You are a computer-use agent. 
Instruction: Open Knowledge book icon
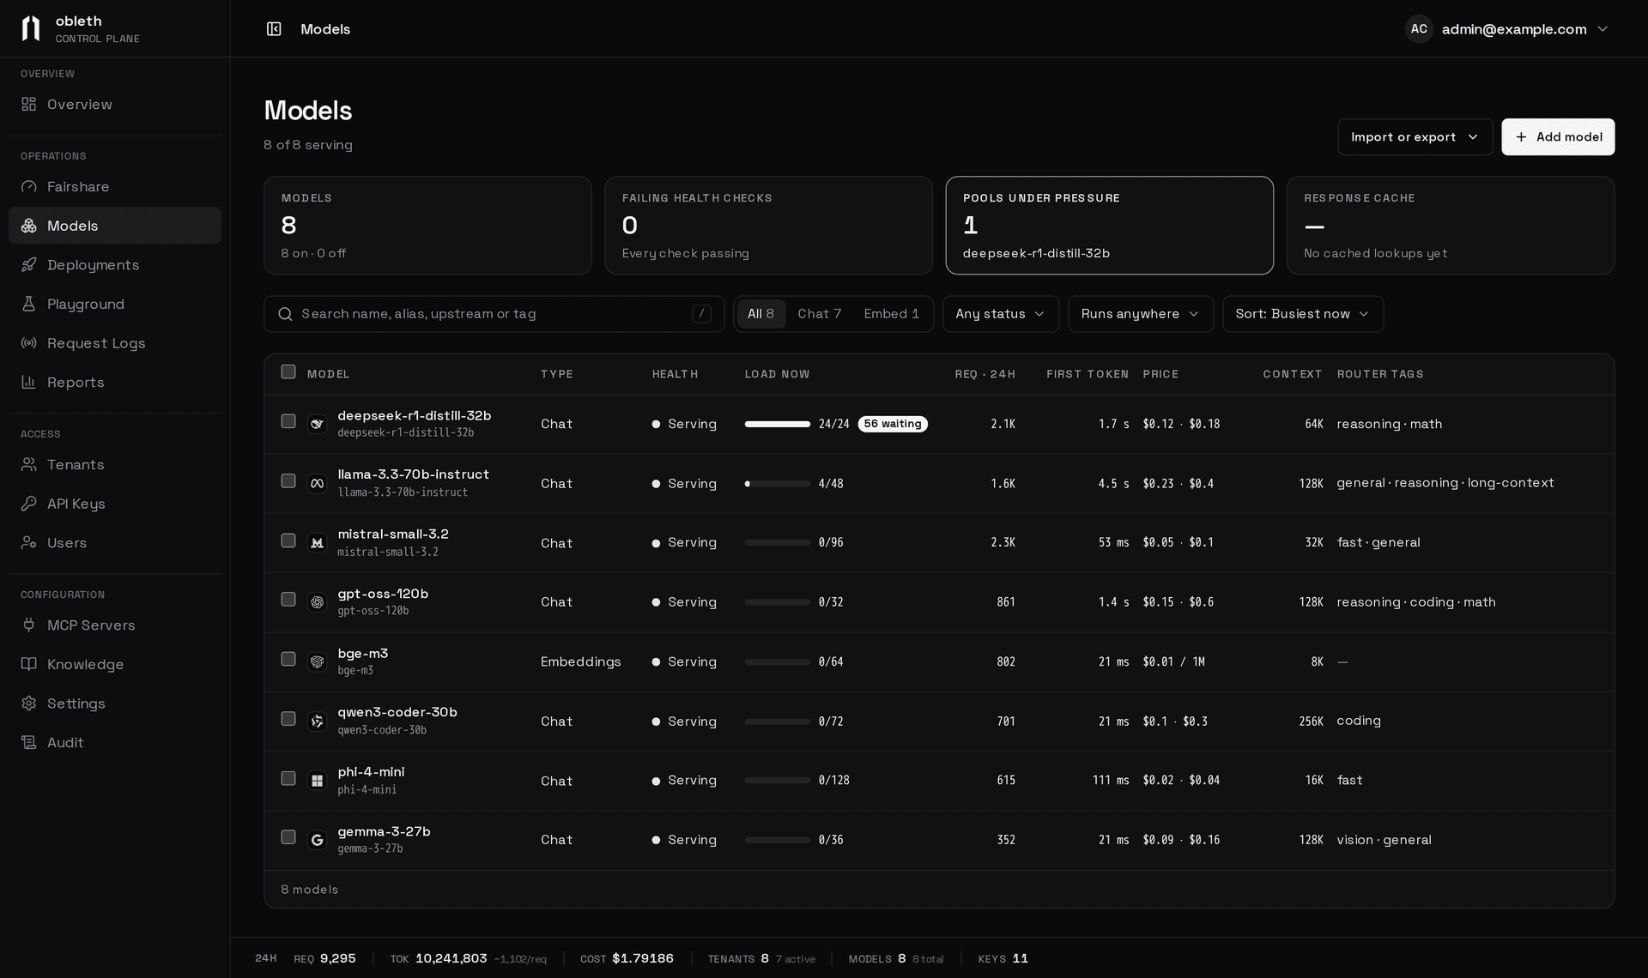29,664
